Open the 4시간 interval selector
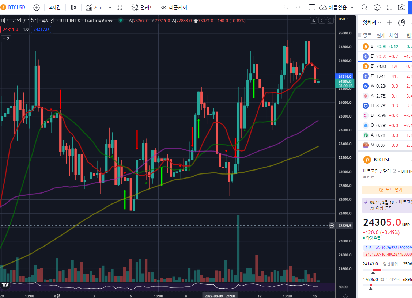 pyautogui.click(x=55, y=8)
